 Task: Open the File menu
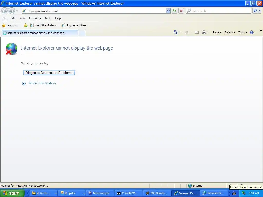(5, 18)
